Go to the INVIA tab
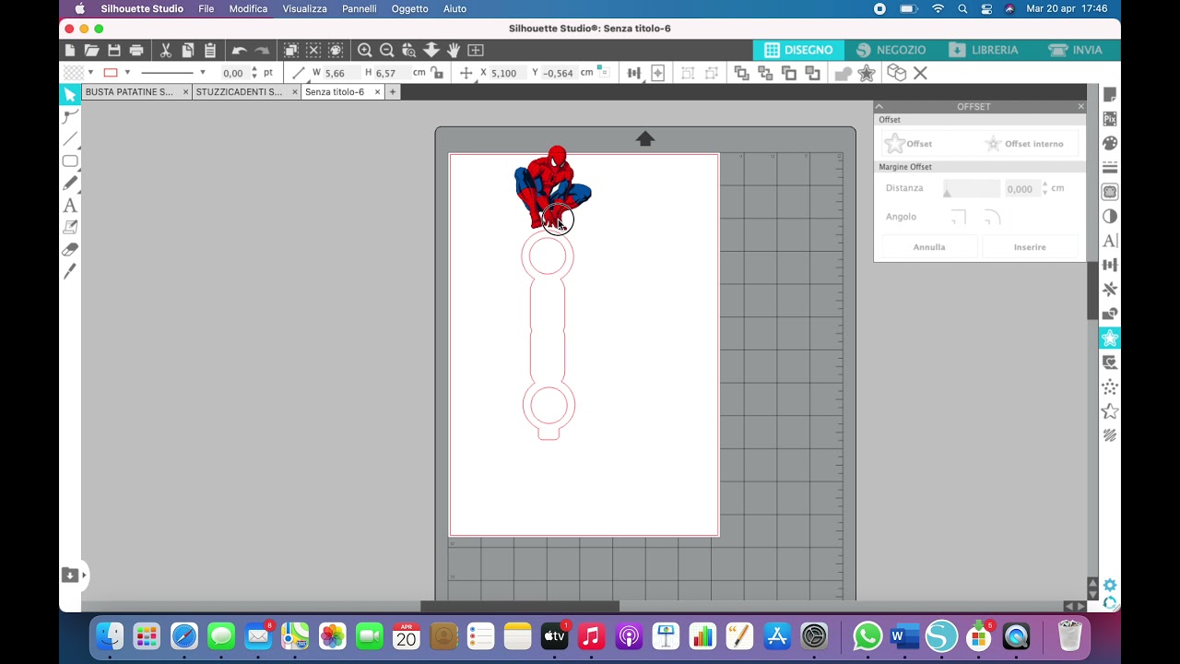The height and width of the screenshot is (664, 1180). point(1075,50)
